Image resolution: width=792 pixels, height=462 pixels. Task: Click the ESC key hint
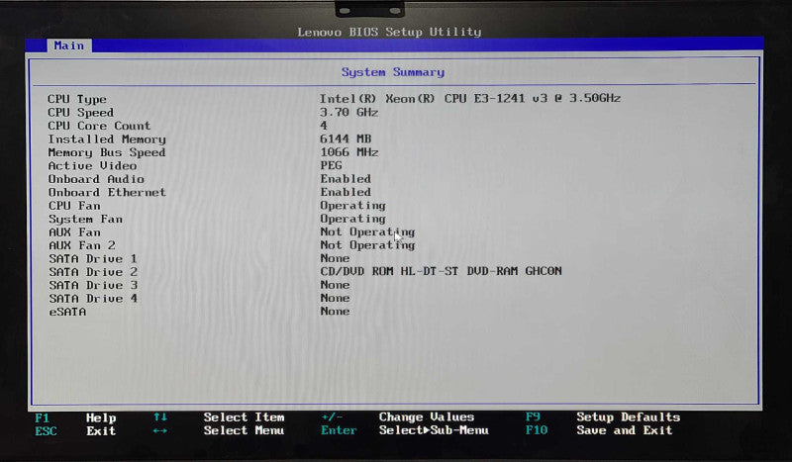pos(46,431)
